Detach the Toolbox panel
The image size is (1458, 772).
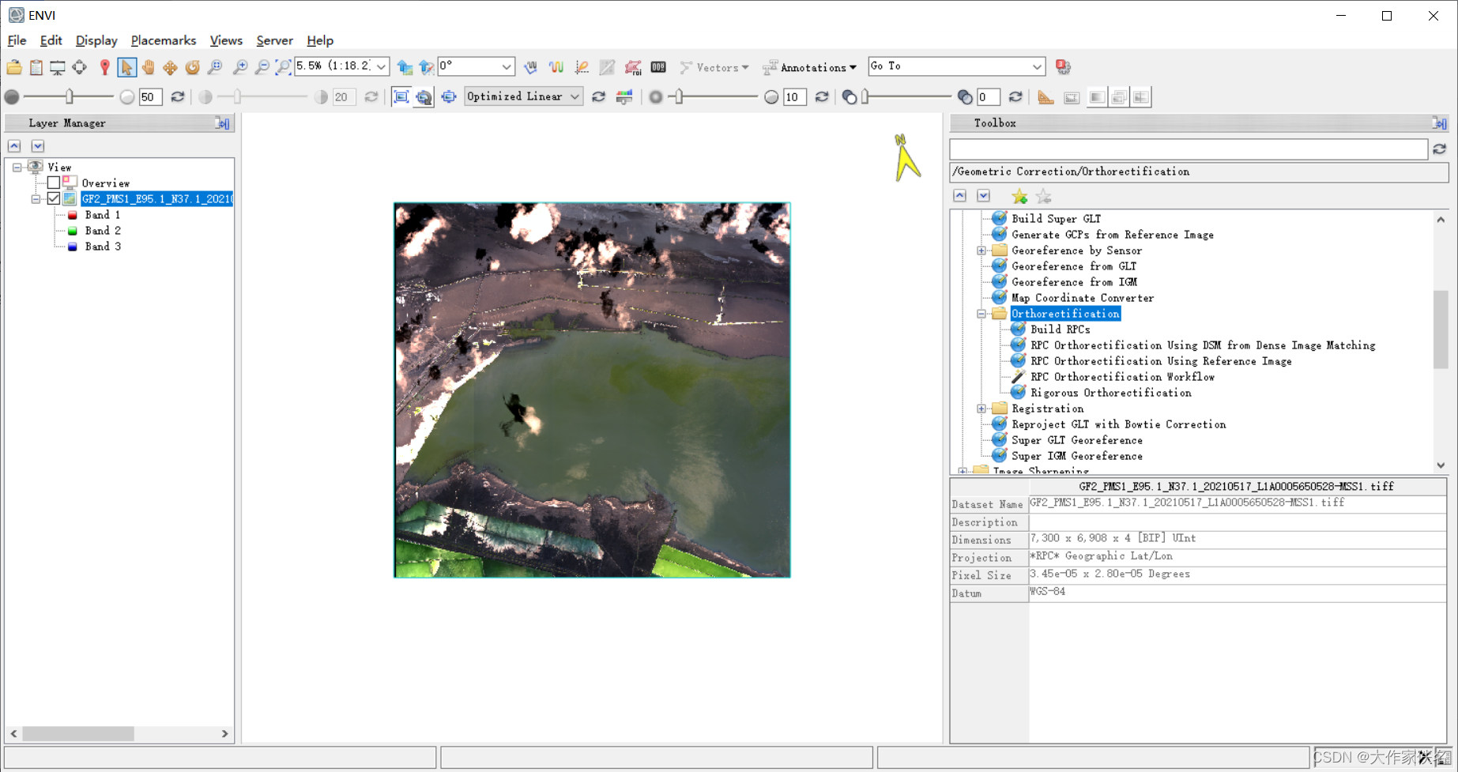point(1440,123)
